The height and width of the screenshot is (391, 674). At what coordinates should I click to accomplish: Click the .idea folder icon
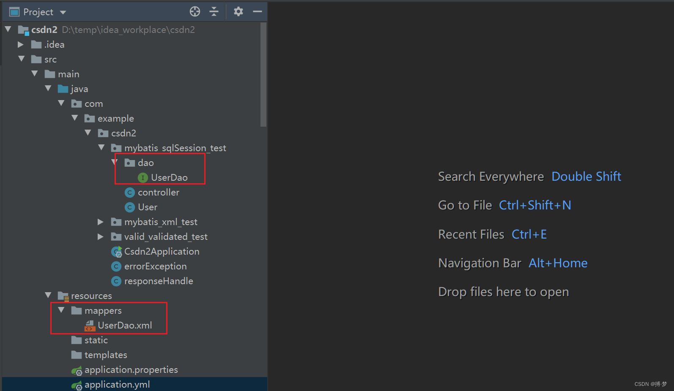[36, 44]
